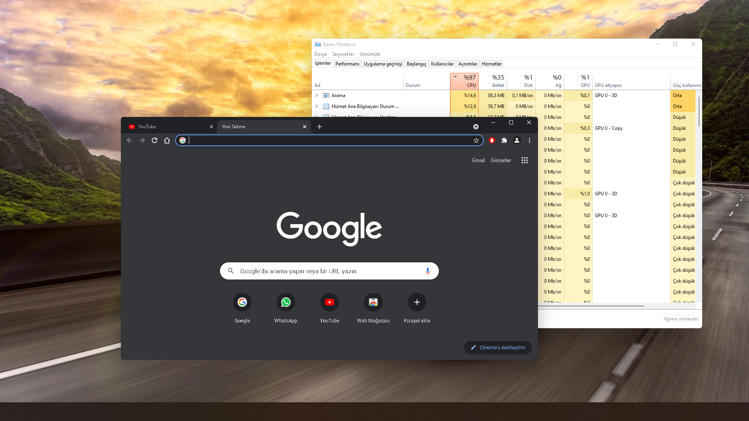The image size is (749, 421).
Task: Open Chrome three-dot menu
Action: [529, 140]
